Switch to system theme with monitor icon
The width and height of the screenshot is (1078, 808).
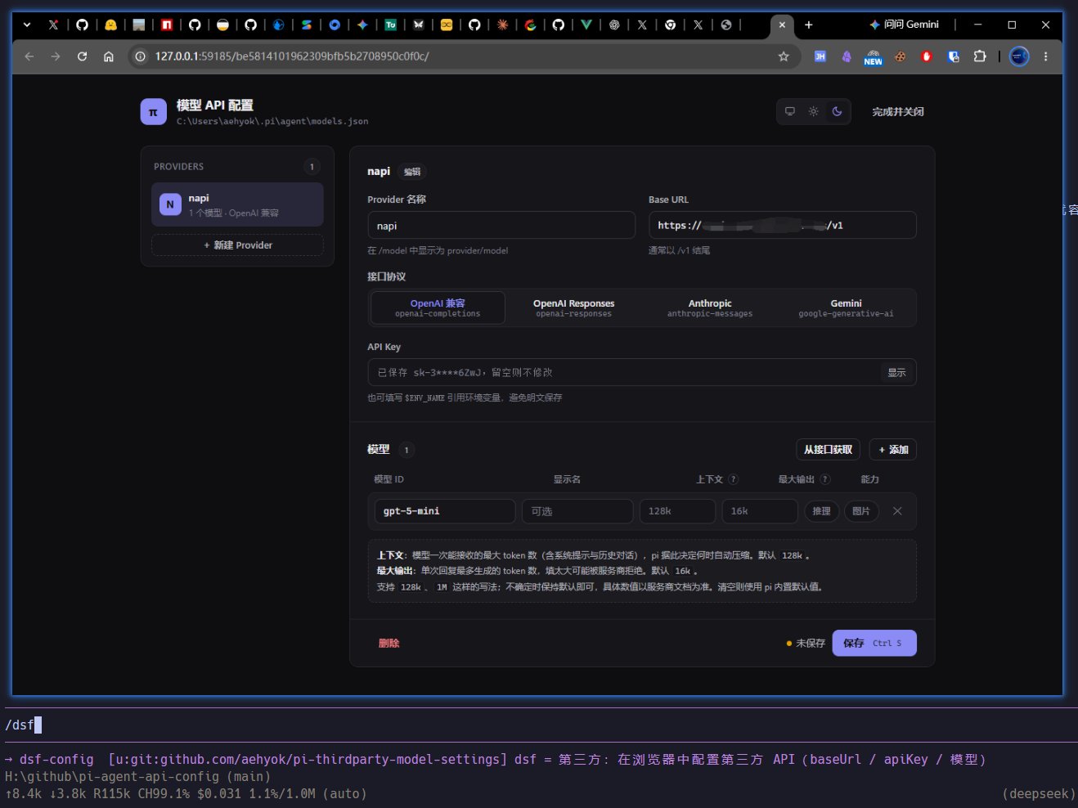point(790,111)
